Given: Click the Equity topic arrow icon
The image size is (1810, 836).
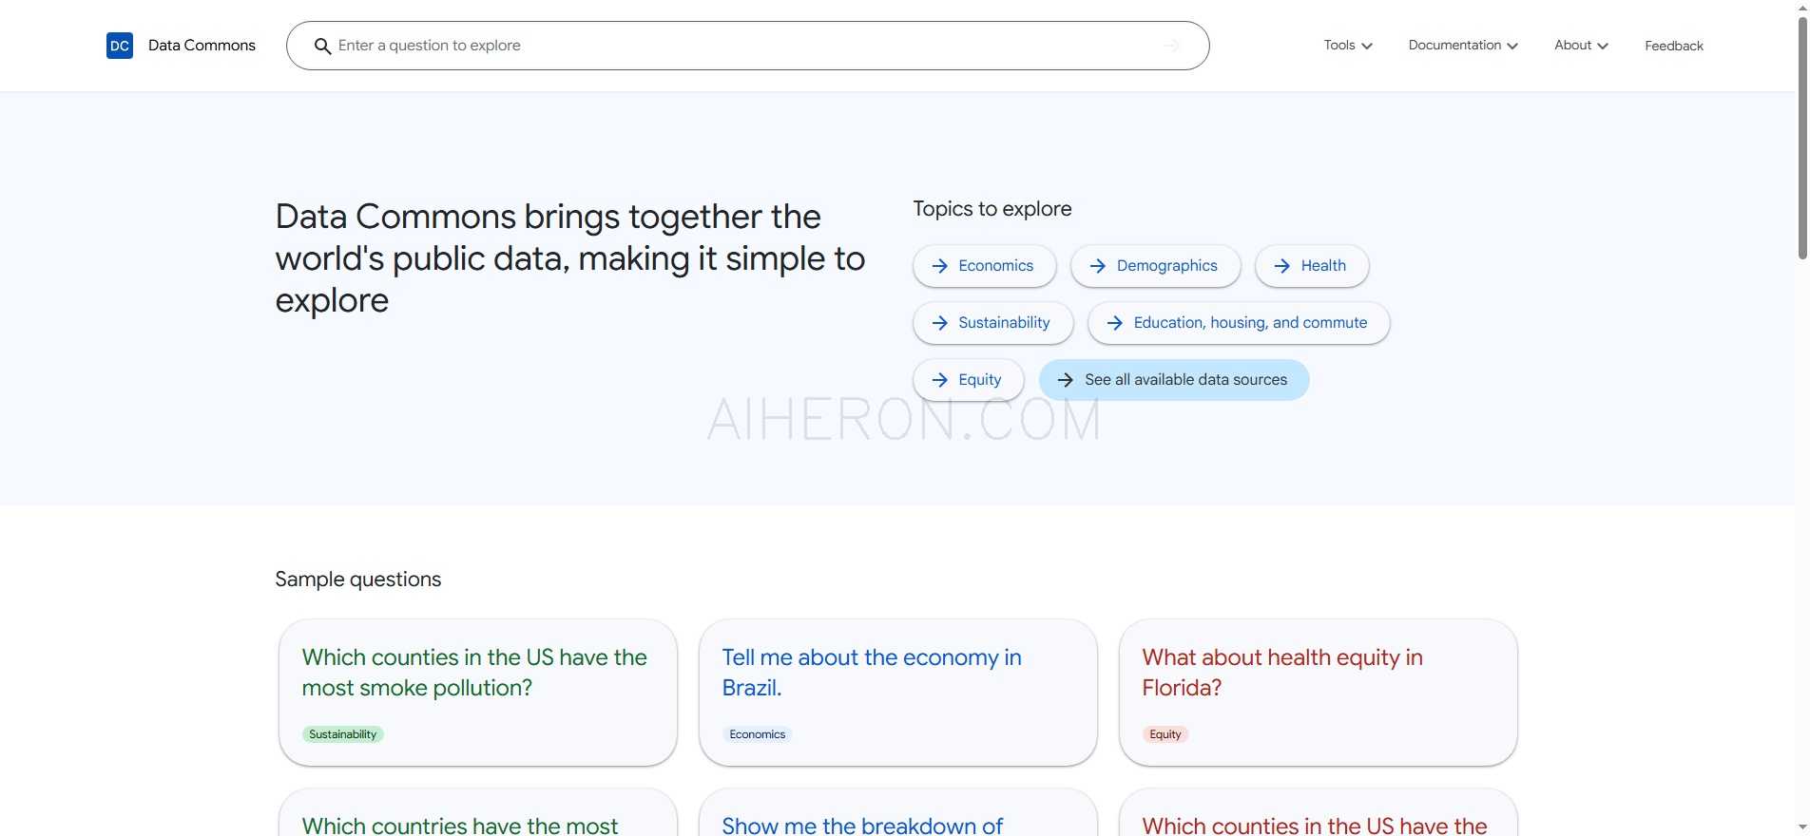Looking at the screenshot, I should 939,379.
